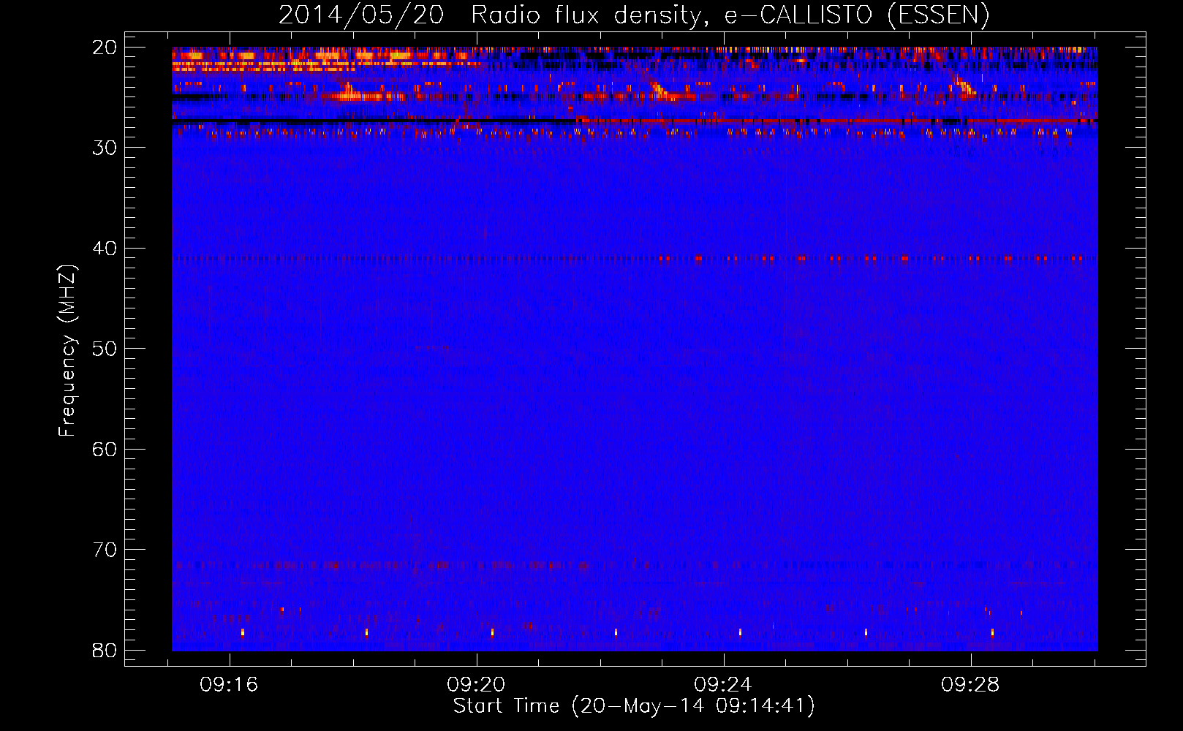This screenshot has height=731, width=1183.
Task: Click the 'Start Time (20-May-14 09:14:41)' axis title
Action: coord(634,706)
